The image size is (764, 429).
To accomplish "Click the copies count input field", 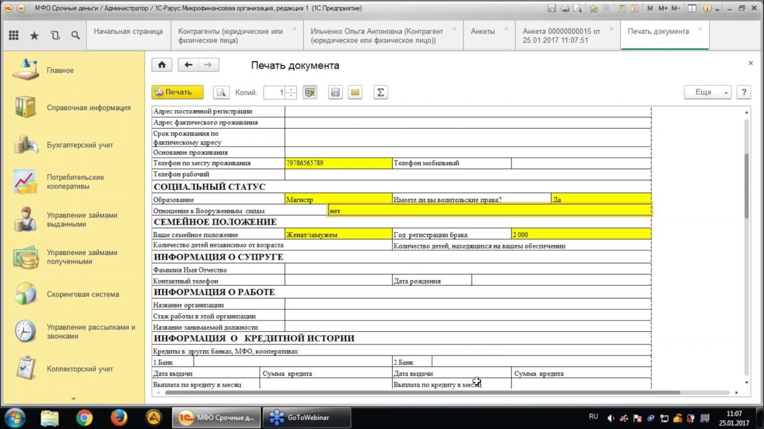I will (275, 92).
